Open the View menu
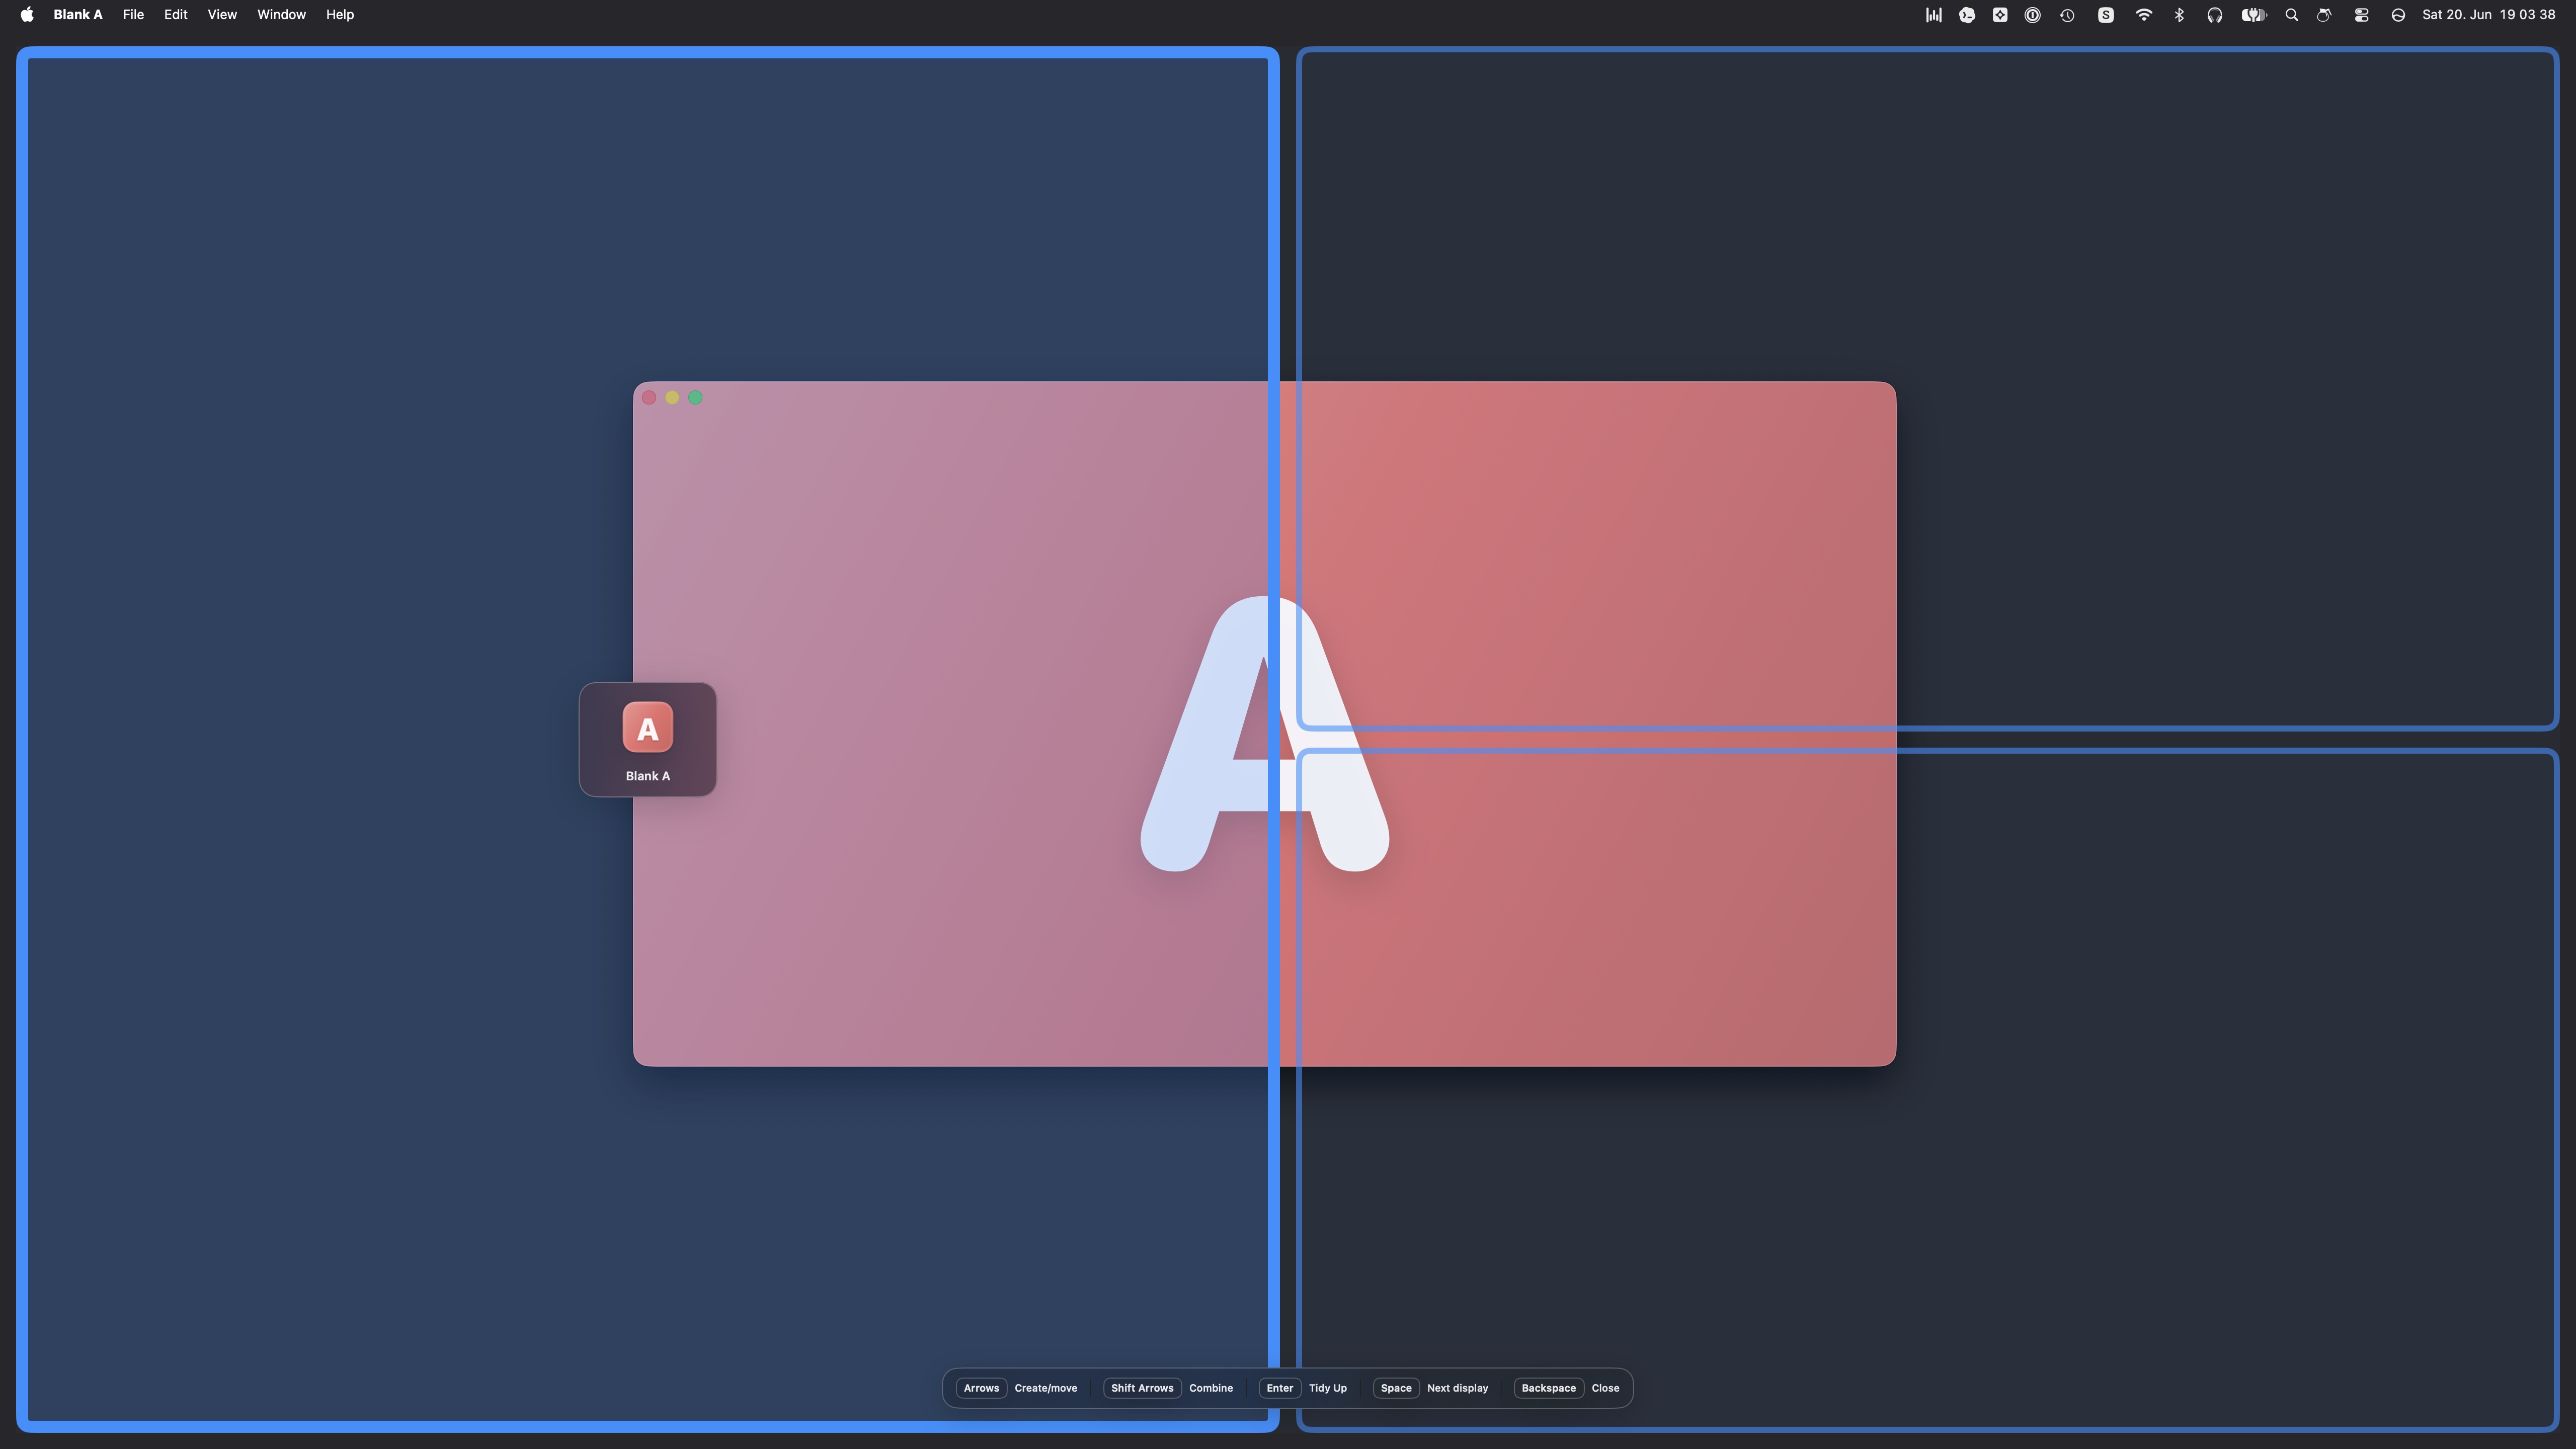This screenshot has height=1449, width=2576. (x=222, y=14)
